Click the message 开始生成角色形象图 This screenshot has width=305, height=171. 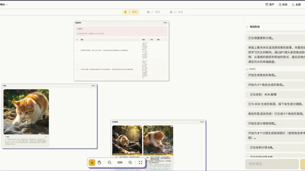pos(275,75)
